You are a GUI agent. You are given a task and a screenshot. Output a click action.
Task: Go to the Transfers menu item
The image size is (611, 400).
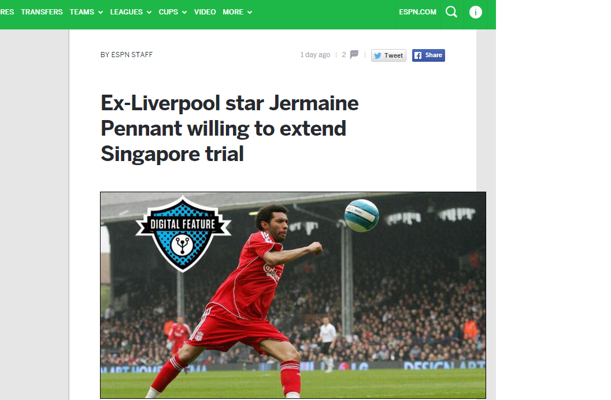pyautogui.click(x=42, y=12)
